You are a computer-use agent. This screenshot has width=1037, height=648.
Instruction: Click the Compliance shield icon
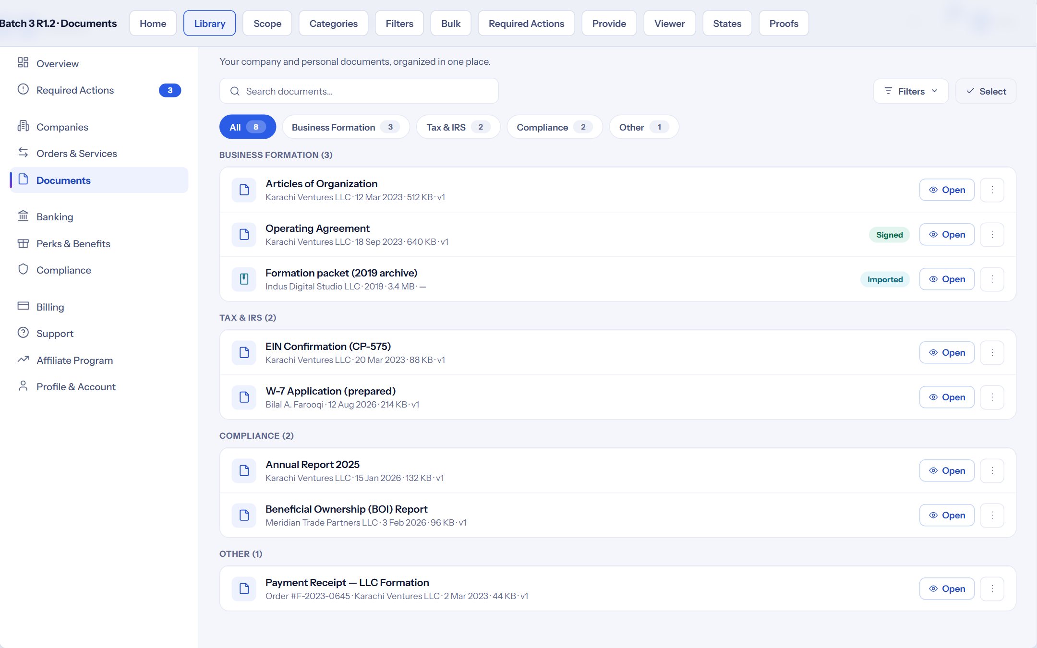23,269
